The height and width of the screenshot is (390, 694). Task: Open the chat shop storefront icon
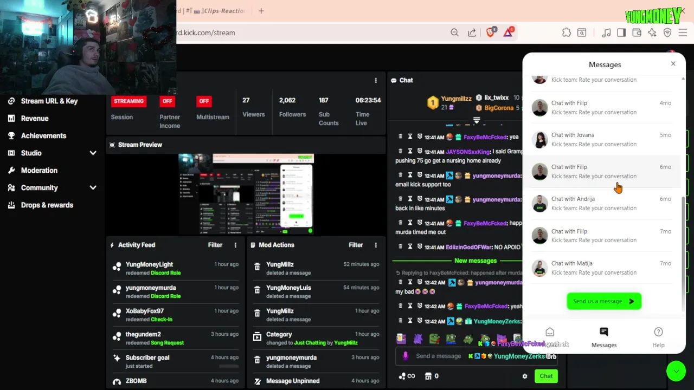tap(428, 376)
